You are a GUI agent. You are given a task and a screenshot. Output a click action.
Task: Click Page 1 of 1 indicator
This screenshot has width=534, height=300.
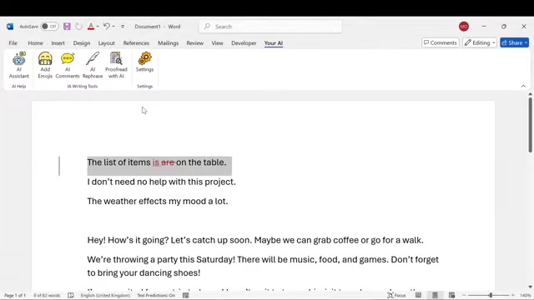point(15,295)
